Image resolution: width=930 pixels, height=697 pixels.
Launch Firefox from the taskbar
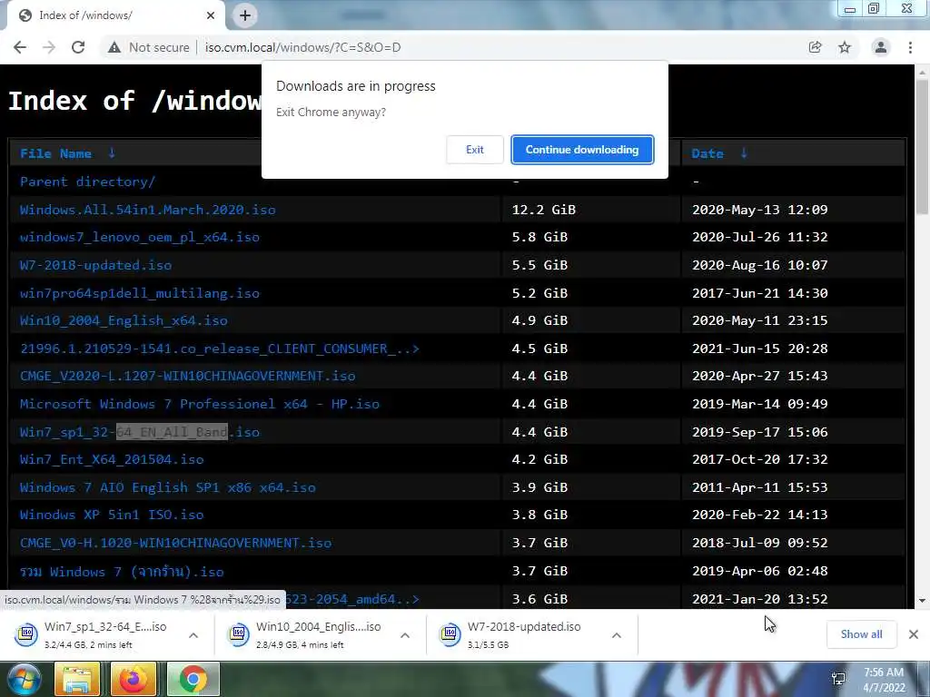coord(134,679)
